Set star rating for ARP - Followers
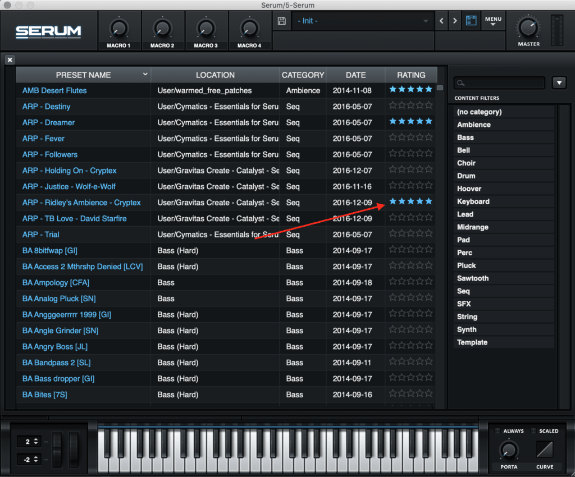 (x=410, y=154)
